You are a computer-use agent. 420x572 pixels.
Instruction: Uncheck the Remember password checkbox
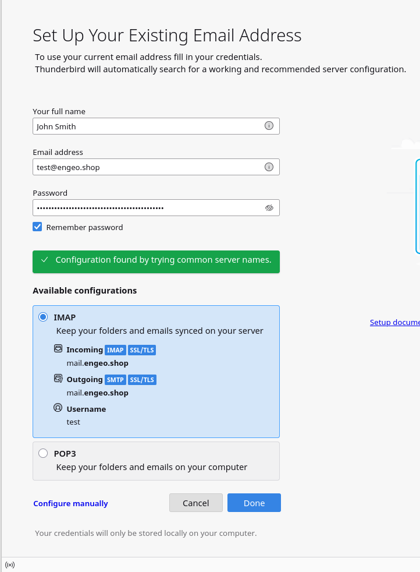[x=37, y=227]
